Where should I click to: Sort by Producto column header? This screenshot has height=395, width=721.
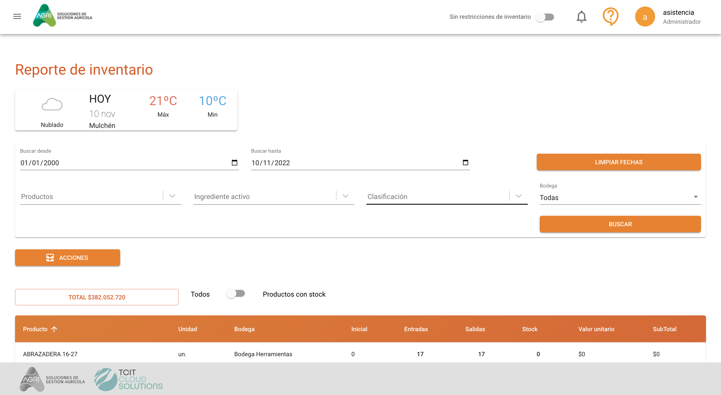pyautogui.click(x=35, y=329)
